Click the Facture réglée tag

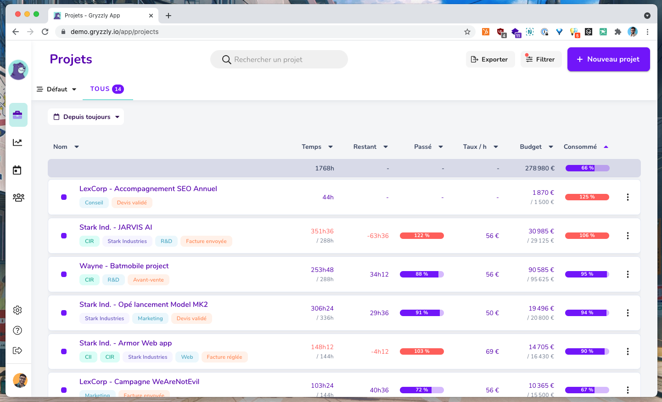point(224,357)
